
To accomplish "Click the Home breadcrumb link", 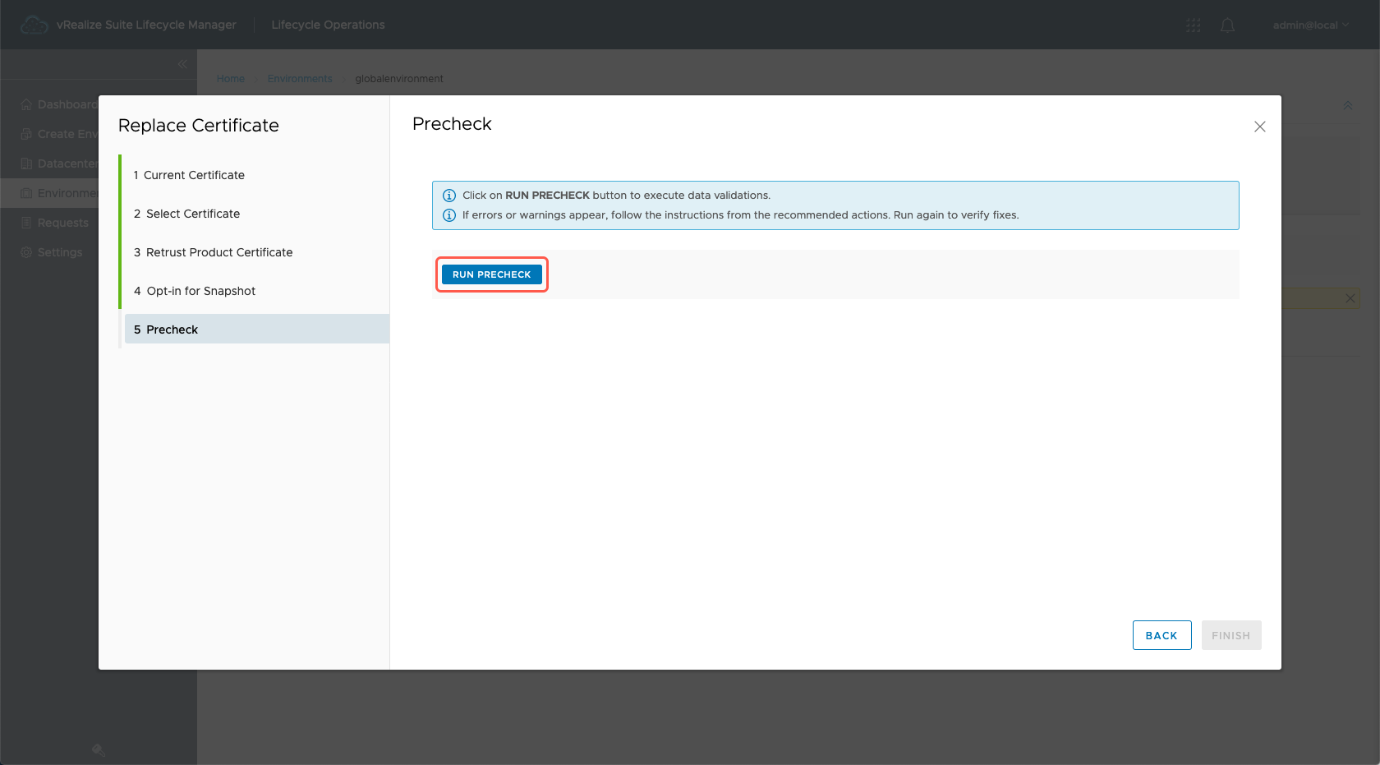I will click(x=231, y=79).
